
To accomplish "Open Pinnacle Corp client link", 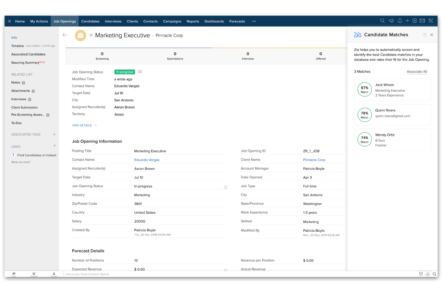I will click(x=314, y=160).
